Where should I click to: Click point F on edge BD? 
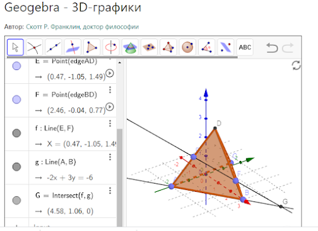click(235, 181)
